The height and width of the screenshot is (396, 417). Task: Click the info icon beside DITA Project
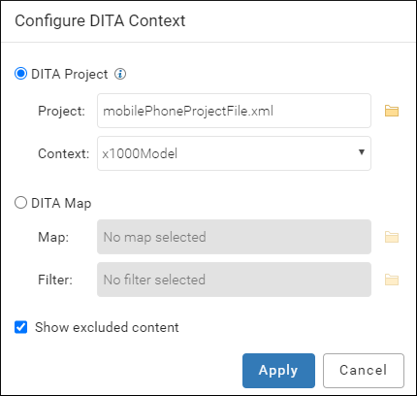[x=120, y=74]
